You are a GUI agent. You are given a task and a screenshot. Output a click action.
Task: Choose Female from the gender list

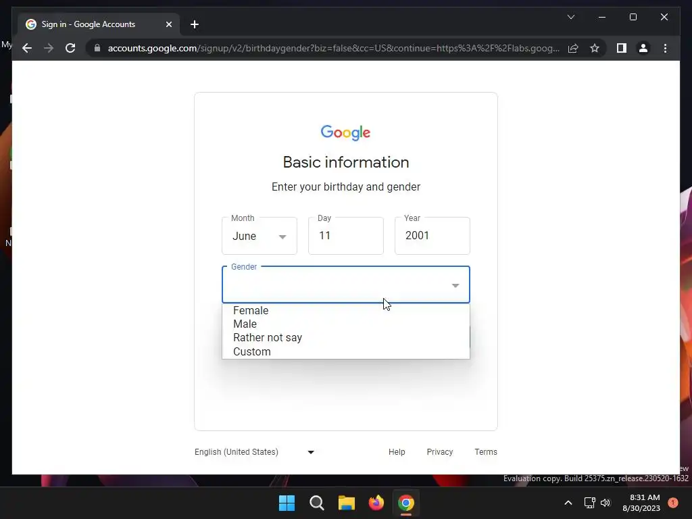[346, 310]
